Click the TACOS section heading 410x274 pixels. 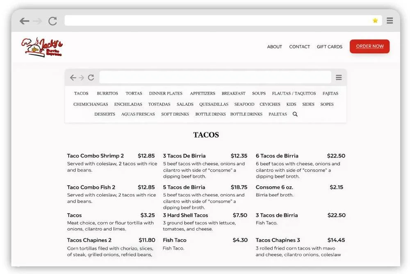206,135
